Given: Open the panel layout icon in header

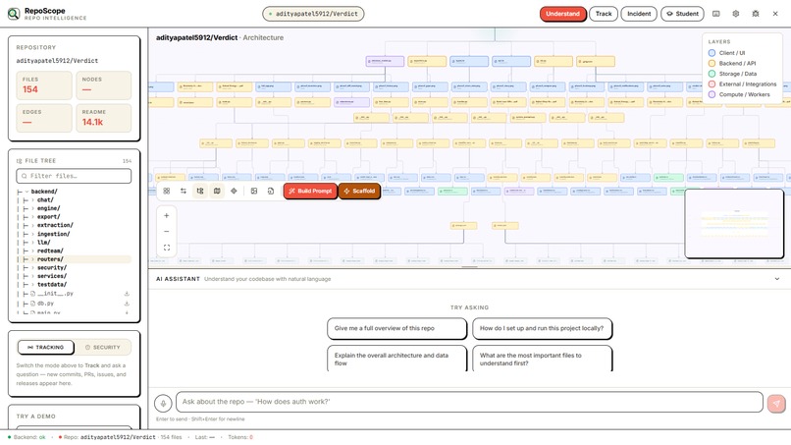Looking at the screenshot, I should (715, 14).
